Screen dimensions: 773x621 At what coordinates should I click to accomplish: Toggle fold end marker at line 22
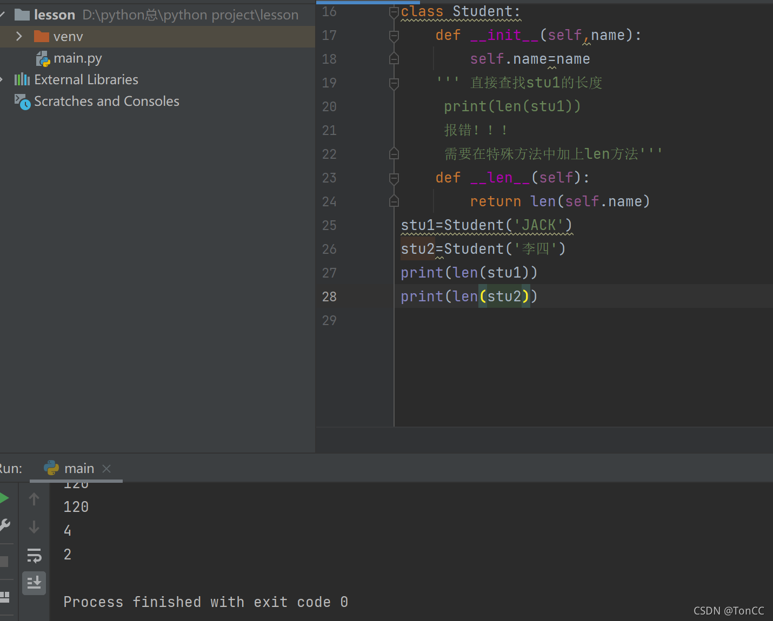(x=394, y=154)
